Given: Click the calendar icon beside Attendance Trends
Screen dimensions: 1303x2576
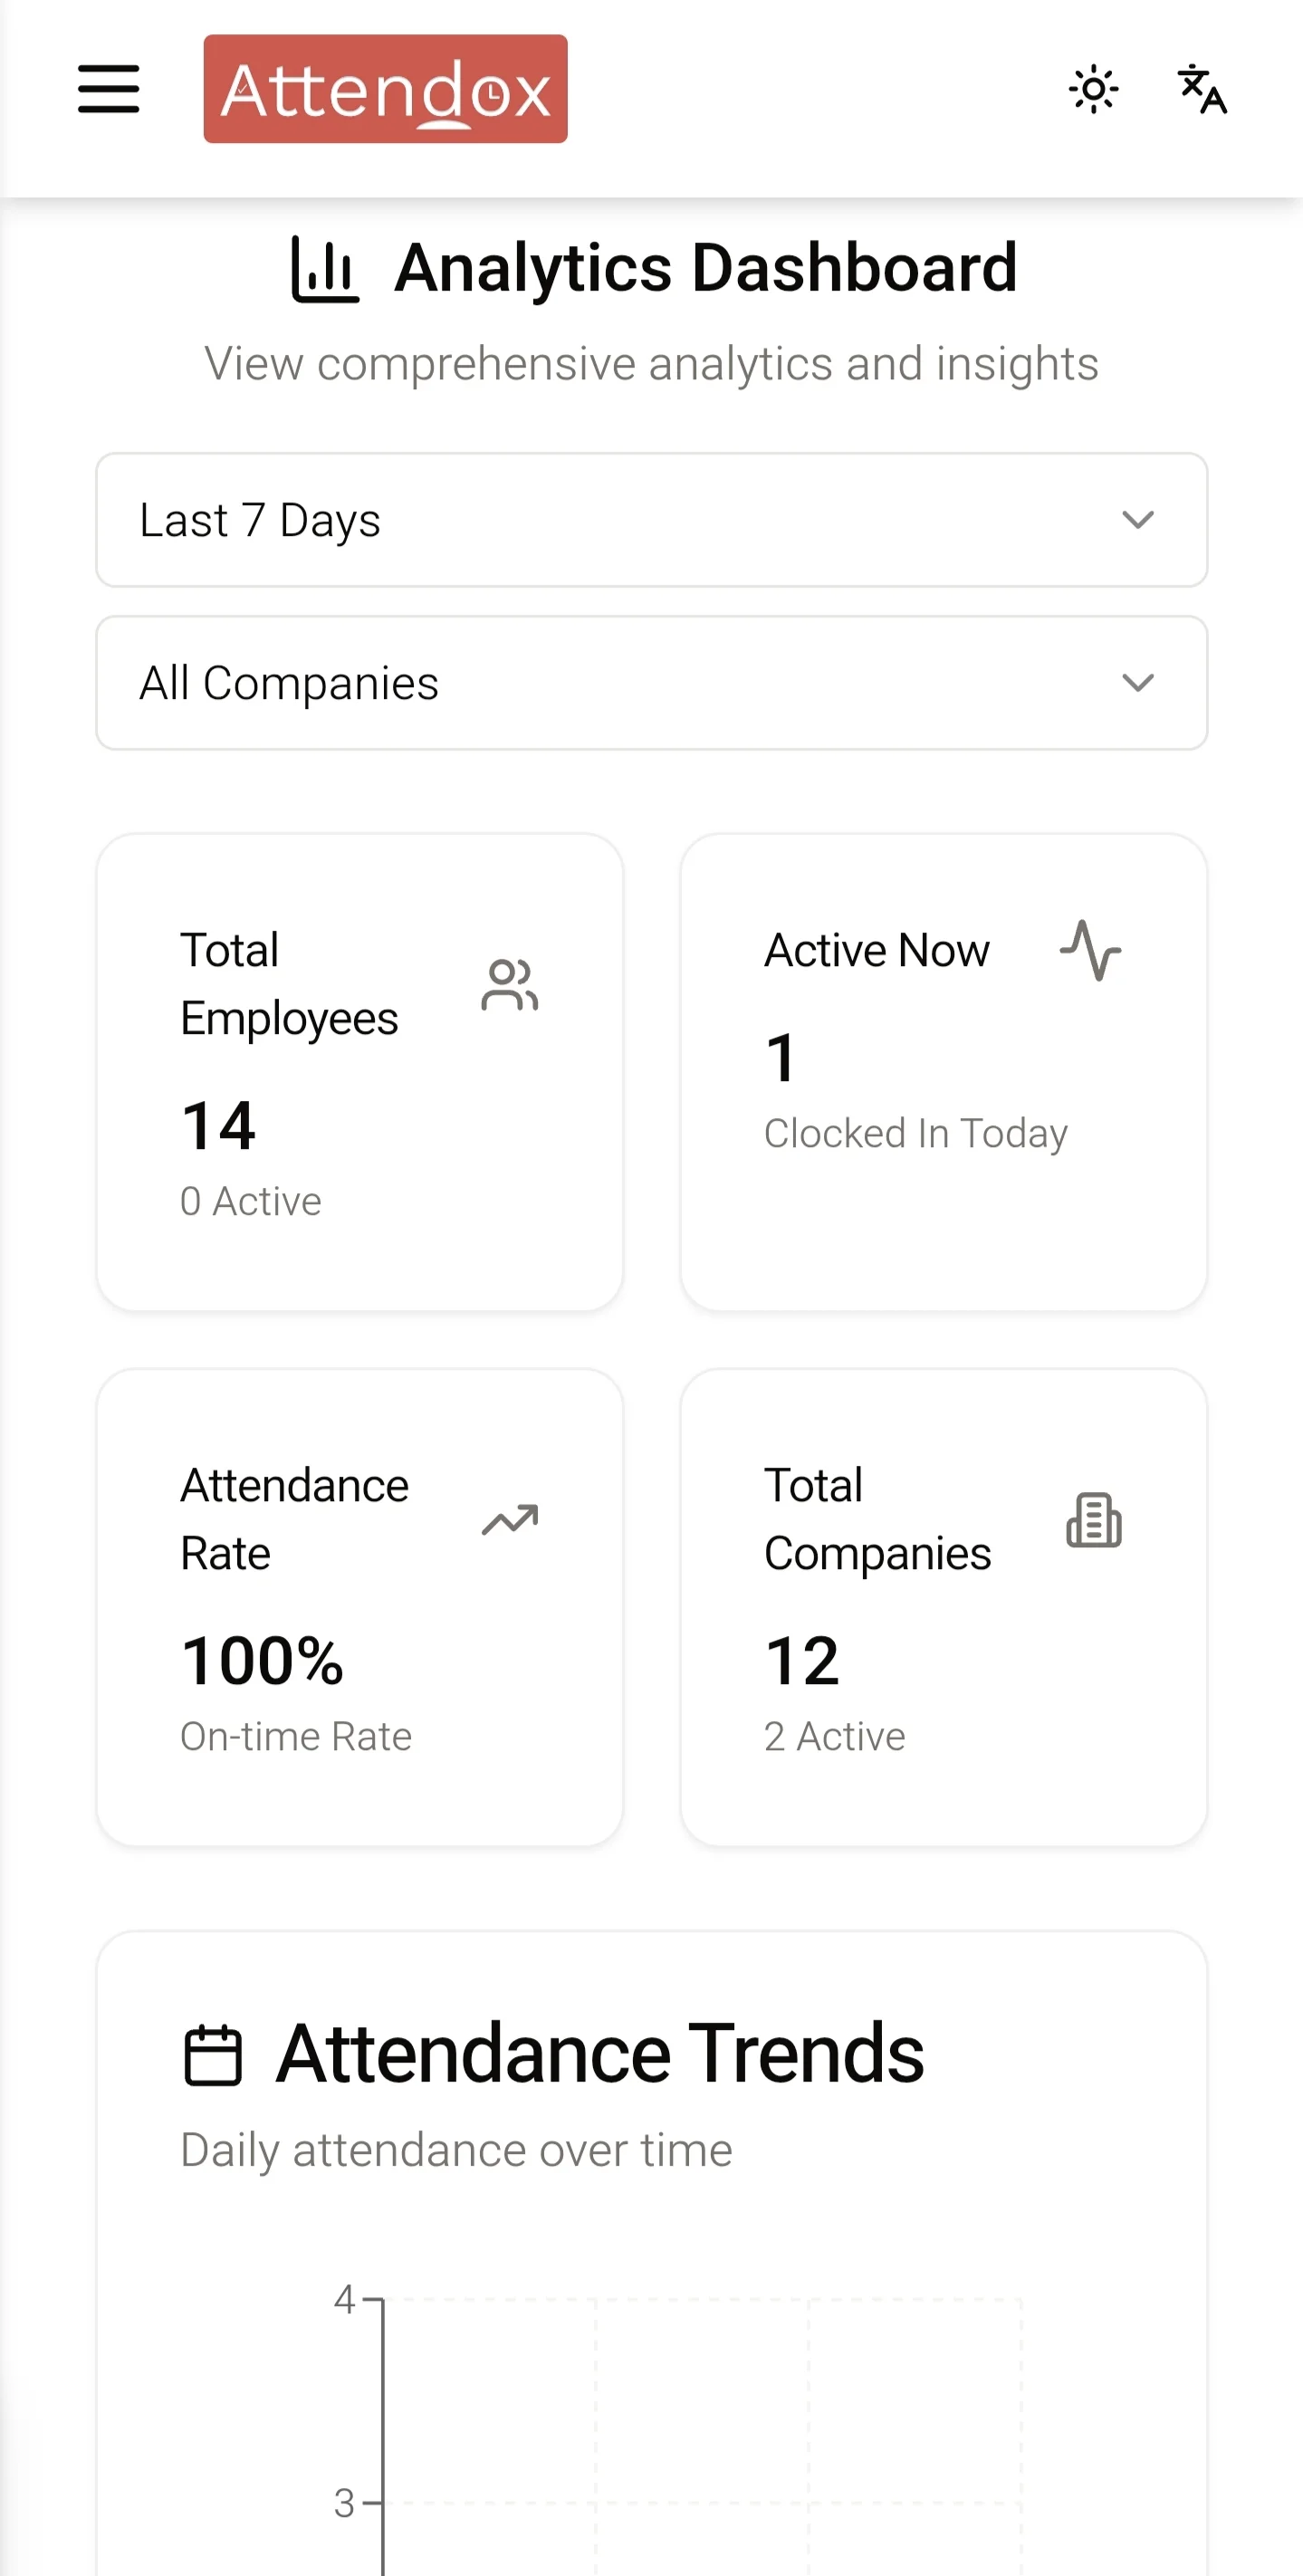Looking at the screenshot, I should click(x=213, y=2055).
